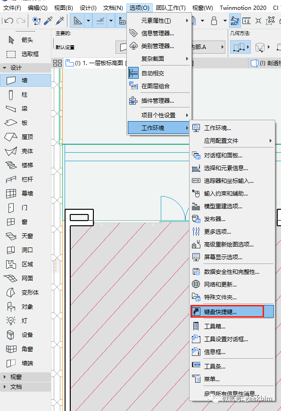Select the Wall End (墙端) tool

tap(25, 363)
